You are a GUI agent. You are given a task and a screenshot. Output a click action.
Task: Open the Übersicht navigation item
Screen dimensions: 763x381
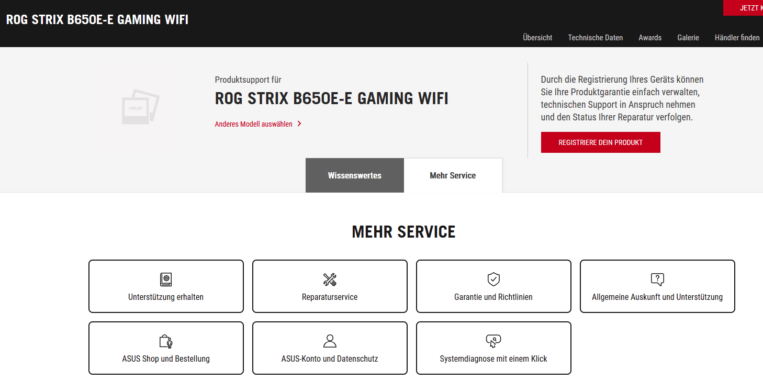point(537,38)
